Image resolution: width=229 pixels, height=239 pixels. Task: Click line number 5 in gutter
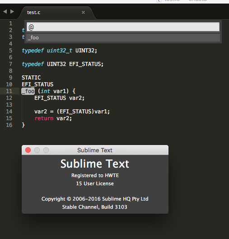point(10,51)
